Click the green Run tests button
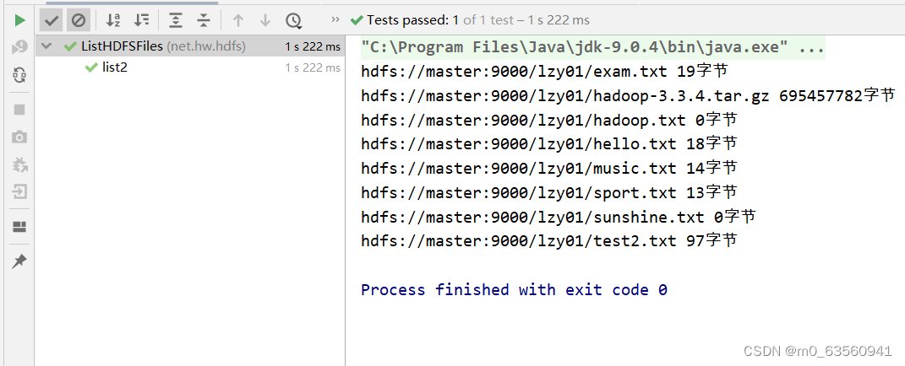This screenshot has width=905, height=366. point(19,20)
